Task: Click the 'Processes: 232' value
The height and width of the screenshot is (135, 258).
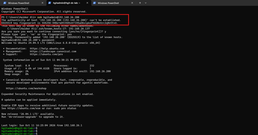Action: (74, 66)
